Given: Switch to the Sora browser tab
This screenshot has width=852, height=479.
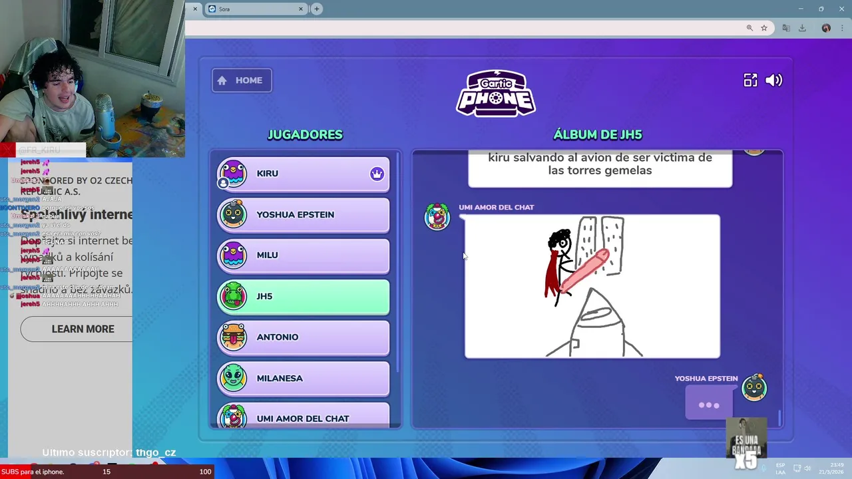Looking at the screenshot, I should pyautogui.click(x=256, y=9).
